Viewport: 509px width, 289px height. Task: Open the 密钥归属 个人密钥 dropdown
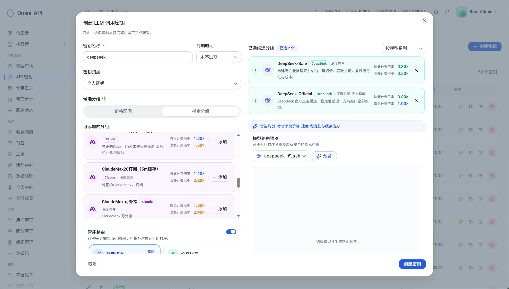click(x=162, y=83)
